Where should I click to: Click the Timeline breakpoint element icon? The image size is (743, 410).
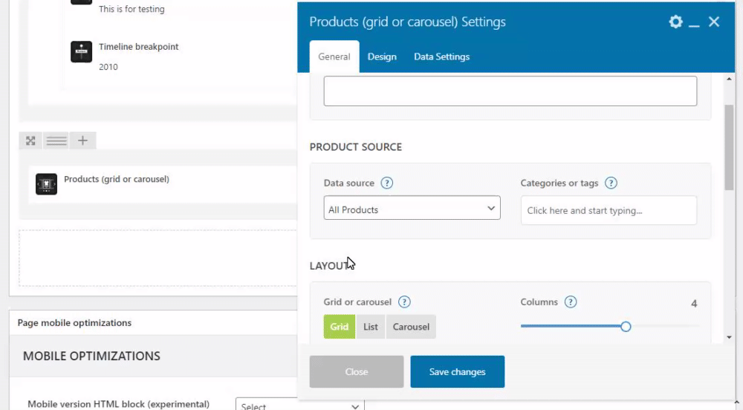point(82,52)
